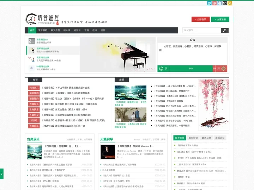
Task: Open the green side panel arrow at left edge
Action: (2, 174)
